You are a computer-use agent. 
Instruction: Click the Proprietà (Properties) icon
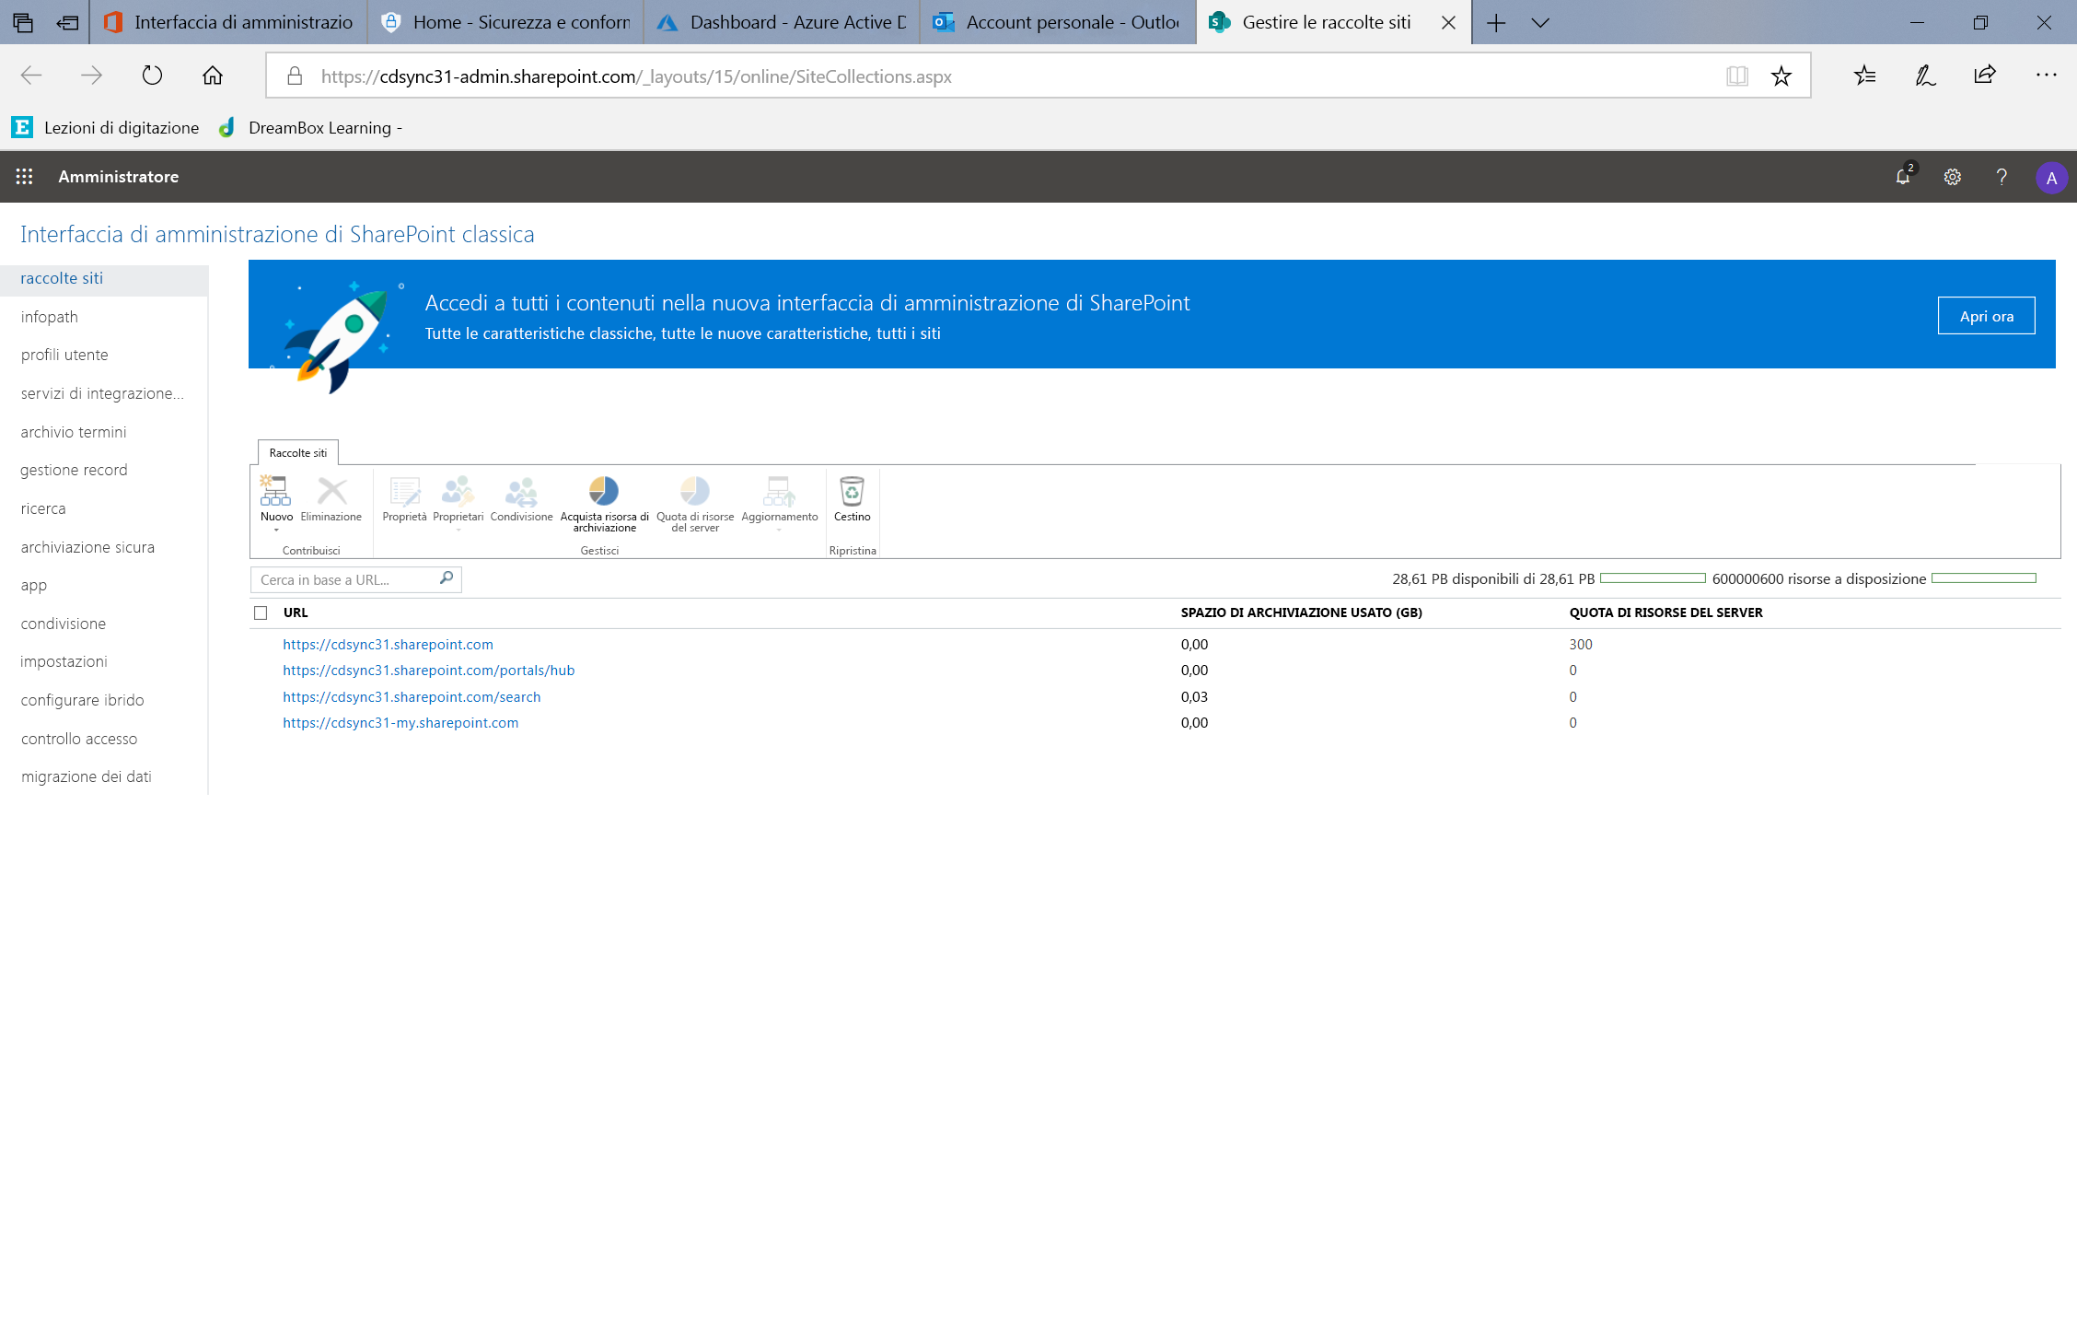(402, 500)
